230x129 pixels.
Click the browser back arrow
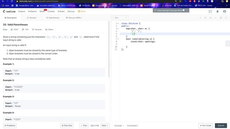click(3, 1)
